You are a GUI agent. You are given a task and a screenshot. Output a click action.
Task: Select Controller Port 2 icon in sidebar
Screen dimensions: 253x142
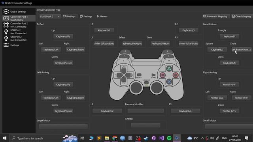[6, 25]
